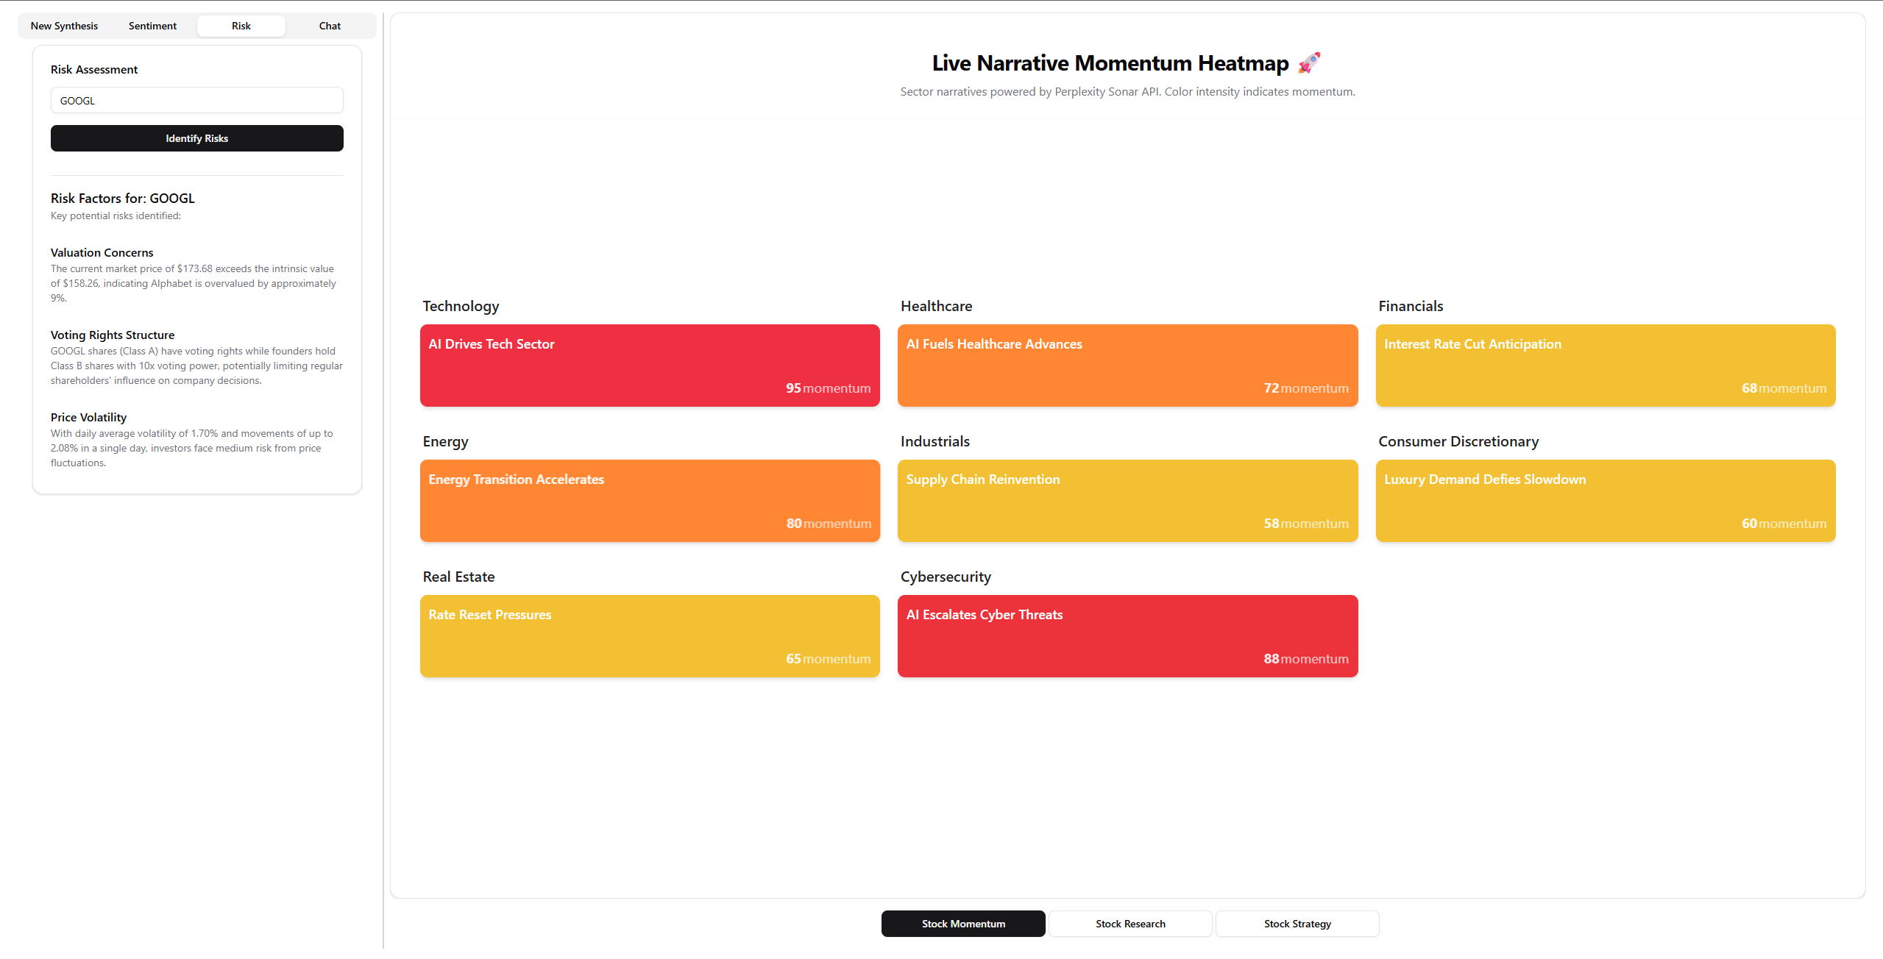Open the Sentiment tab
Viewport: 1883px width, 959px height.
[152, 26]
